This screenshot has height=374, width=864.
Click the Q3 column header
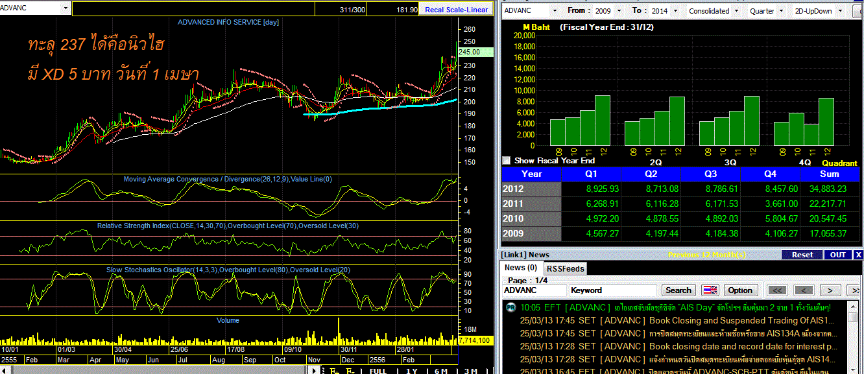[710, 174]
